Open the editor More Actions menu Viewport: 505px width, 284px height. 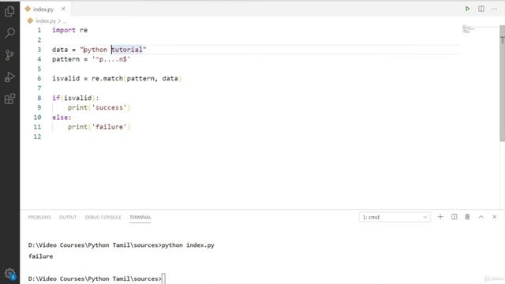point(495,9)
